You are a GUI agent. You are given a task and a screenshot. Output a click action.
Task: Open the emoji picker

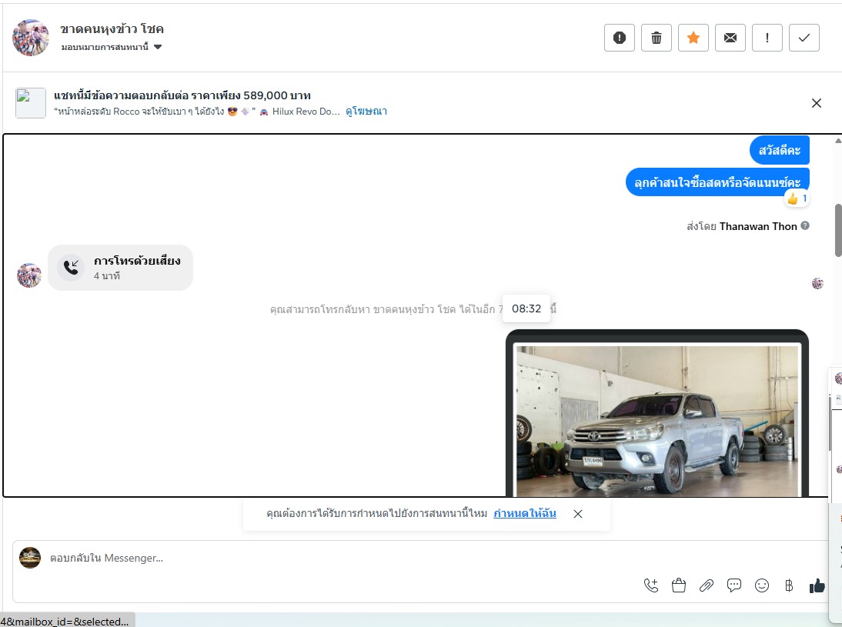pos(762,585)
